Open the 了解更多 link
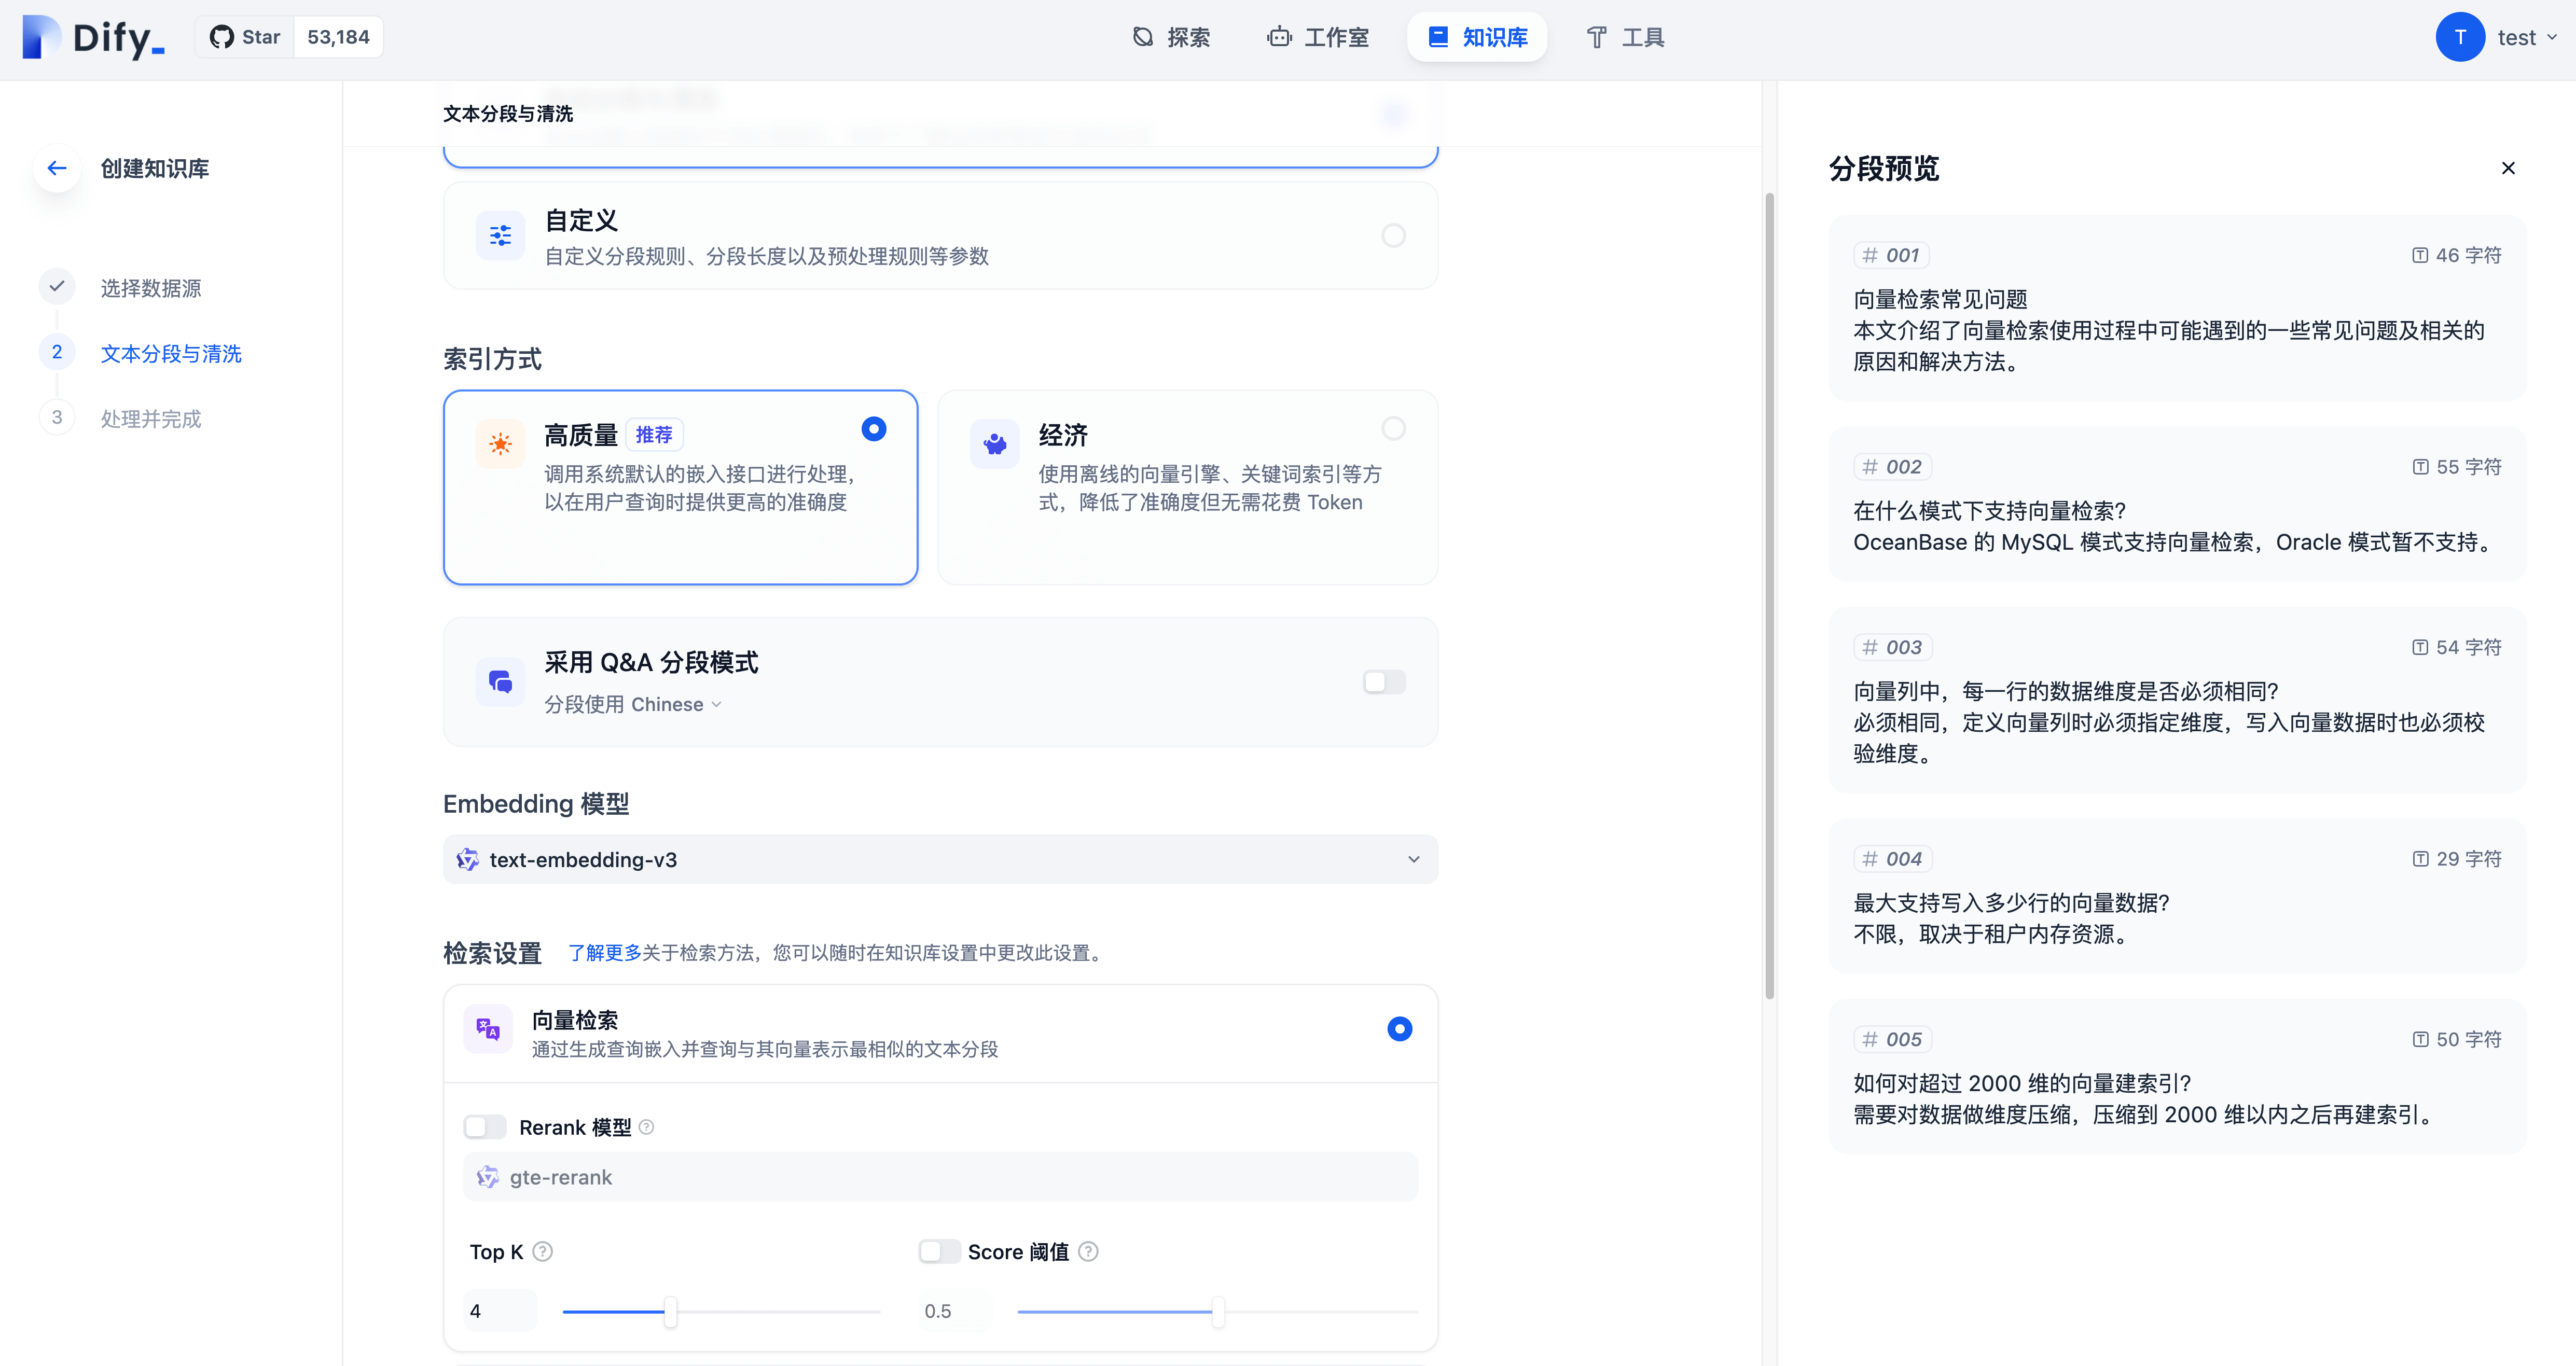Viewport: 2576px width, 1366px height. [x=605, y=952]
